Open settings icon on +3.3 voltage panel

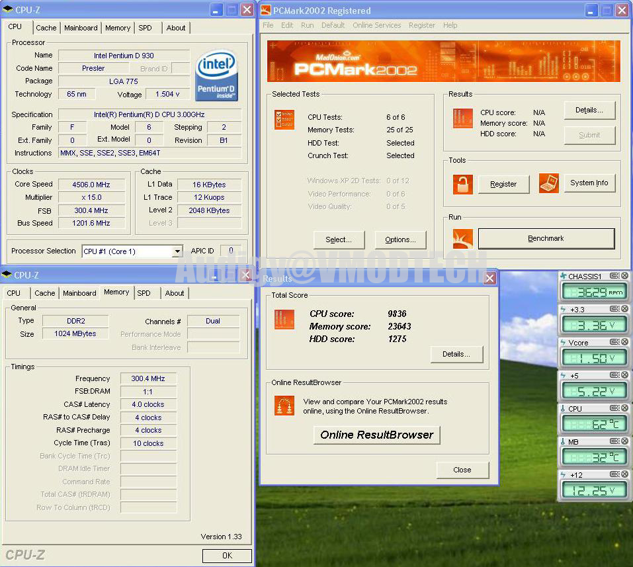pyautogui.click(x=614, y=309)
